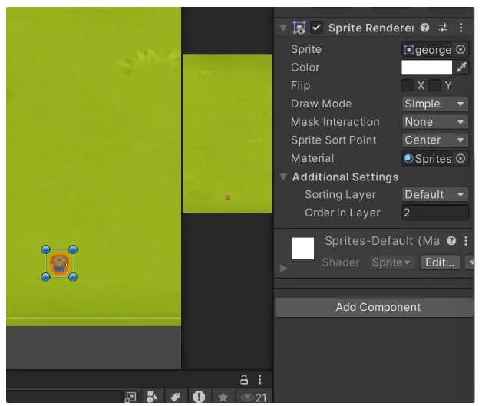Open Sprites-Default material help icon
This screenshot has width=482, height=406.
(x=451, y=241)
